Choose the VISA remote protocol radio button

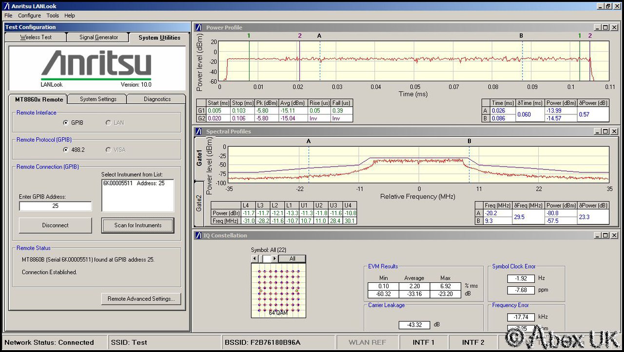tap(108, 150)
